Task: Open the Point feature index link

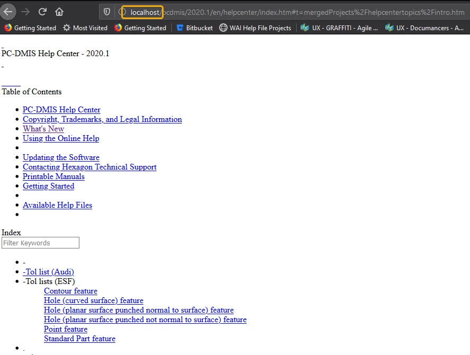Action: (x=66, y=329)
